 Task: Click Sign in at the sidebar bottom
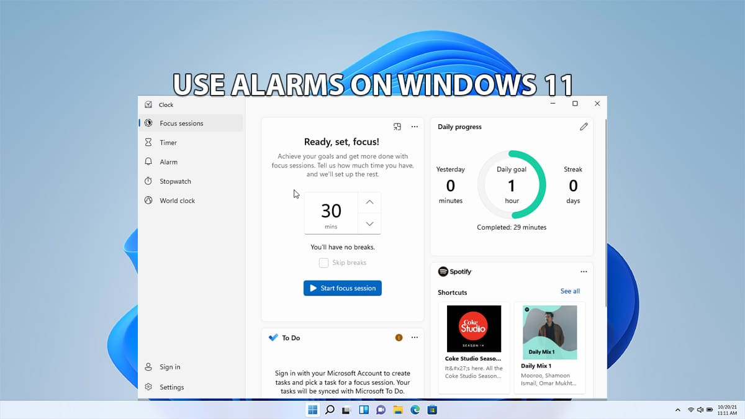191,367
